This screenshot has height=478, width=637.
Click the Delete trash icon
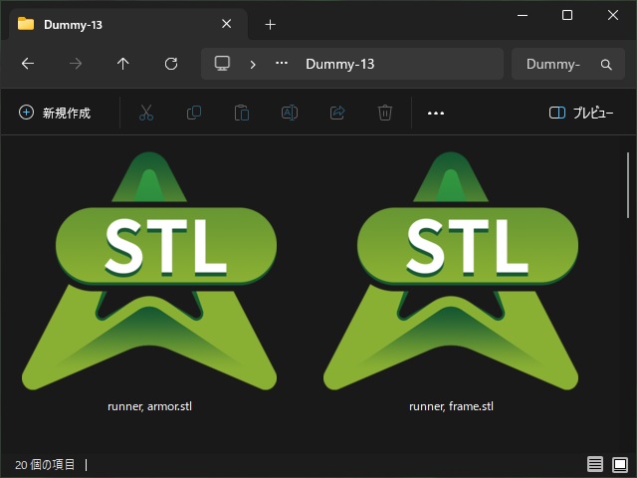click(385, 113)
